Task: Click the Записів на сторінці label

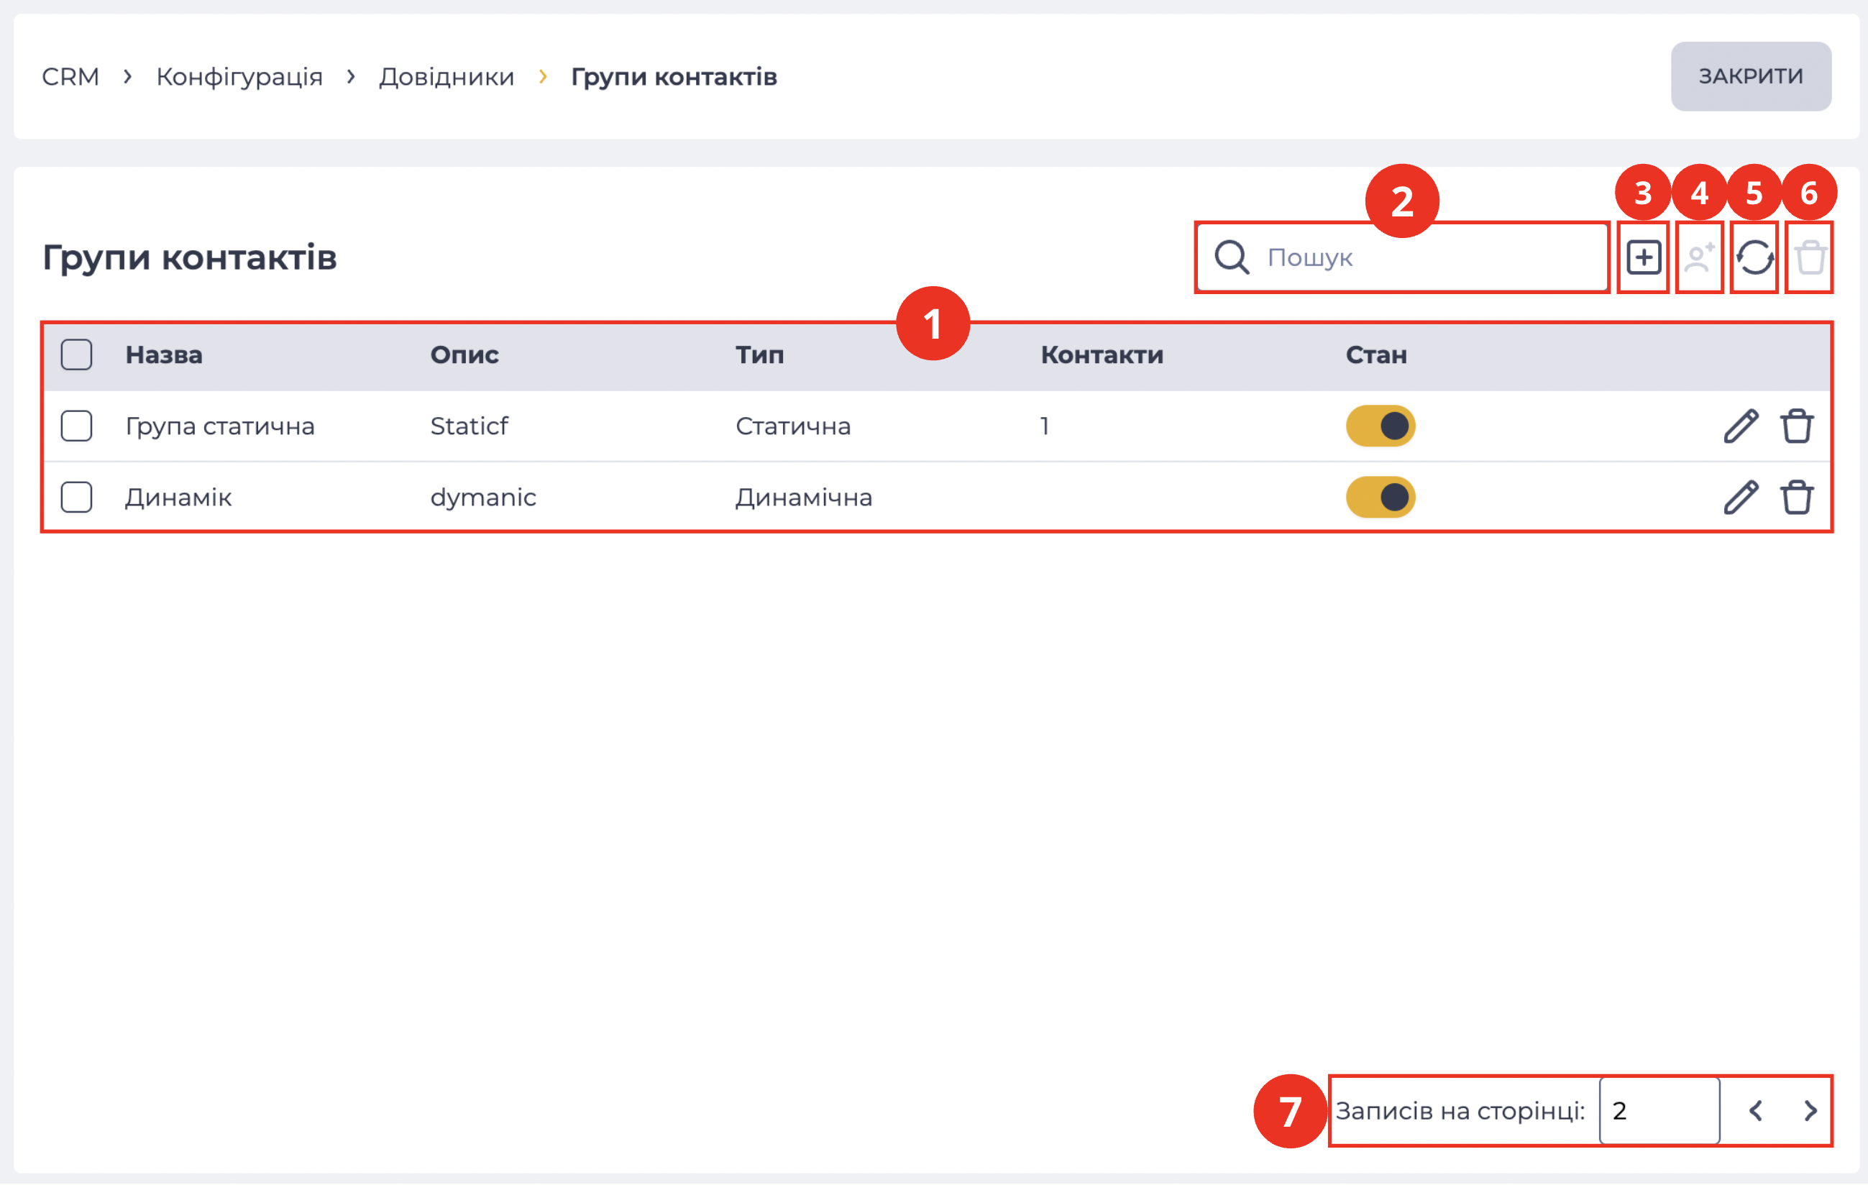Action: [1460, 1110]
